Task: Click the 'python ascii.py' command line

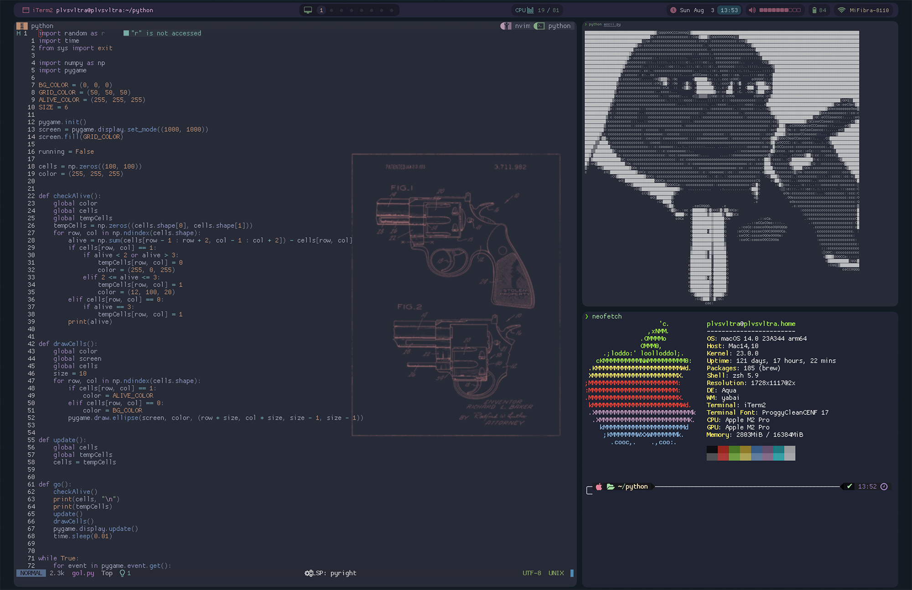Action: point(604,25)
